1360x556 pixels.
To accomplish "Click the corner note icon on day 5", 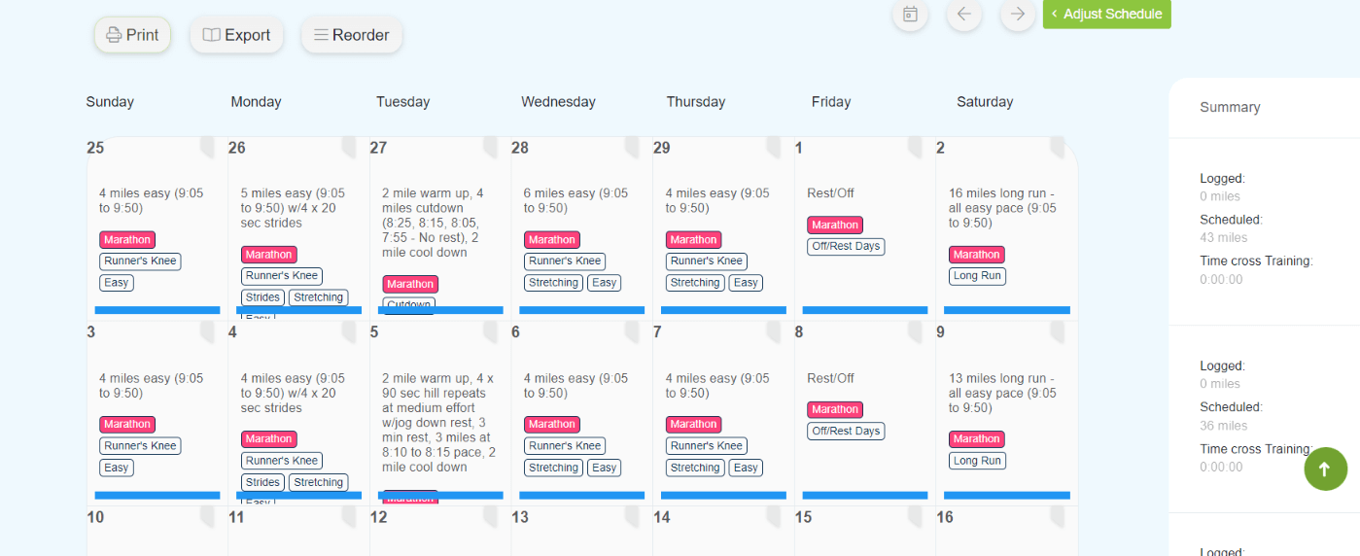I will pos(491,332).
